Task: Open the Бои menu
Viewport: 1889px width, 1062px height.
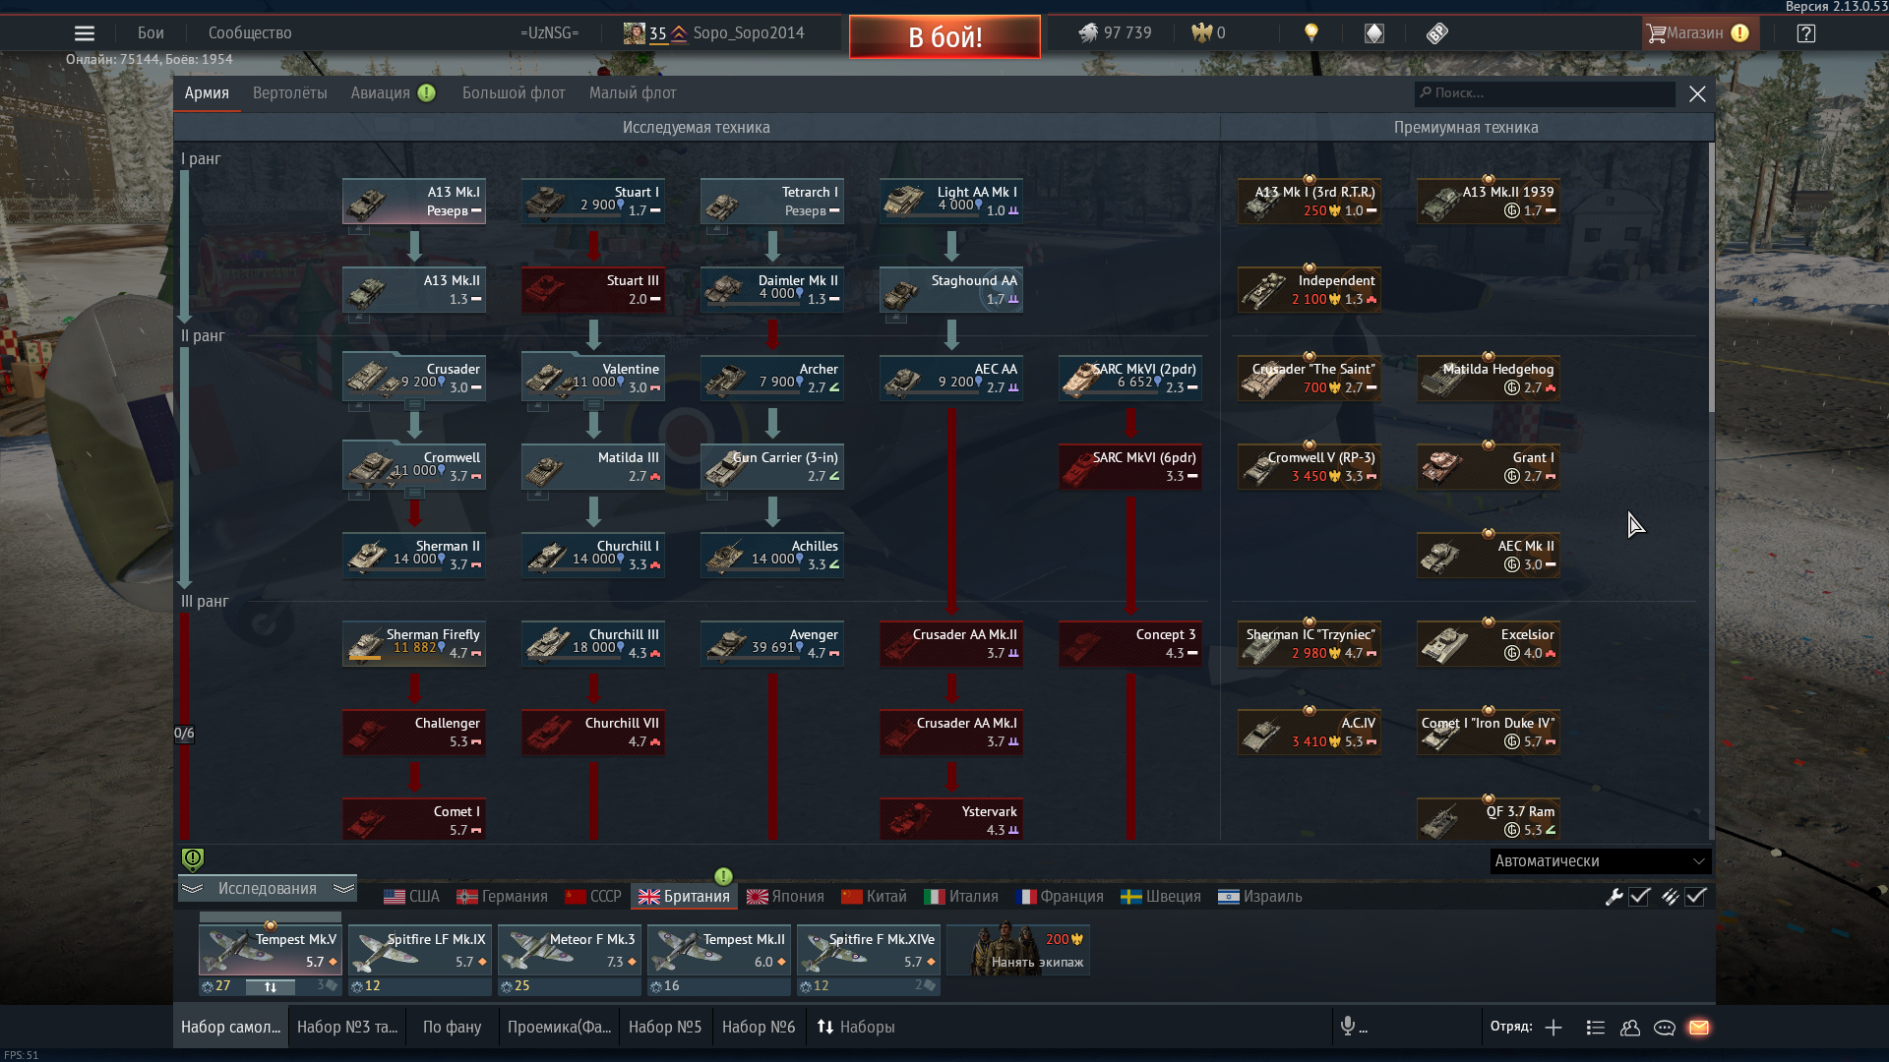Action: (x=151, y=32)
